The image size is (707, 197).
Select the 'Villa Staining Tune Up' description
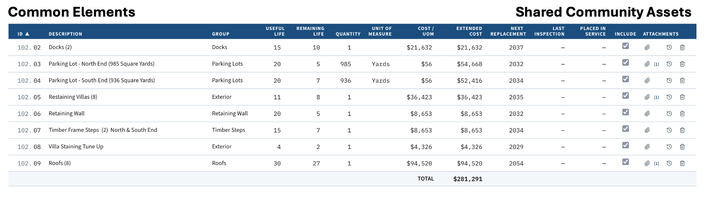76,147
